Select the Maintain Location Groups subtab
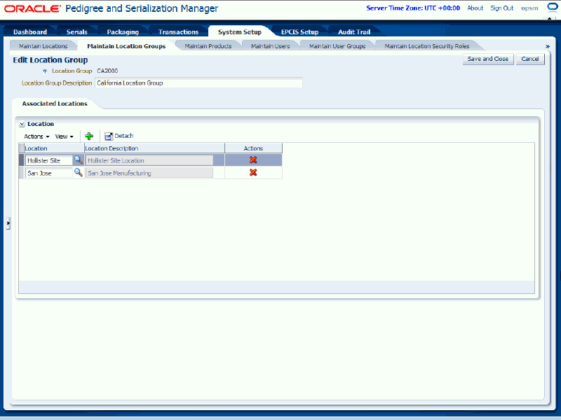This screenshot has height=420, width=561. pyautogui.click(x=126, y=46)
